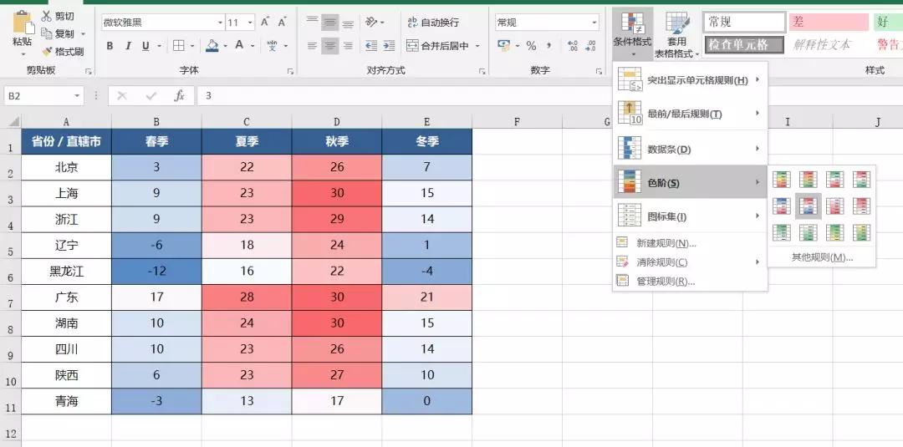Open the underline style dropdown arrow
The height and width of the screenshot is (447, 903).
[160, 46]
